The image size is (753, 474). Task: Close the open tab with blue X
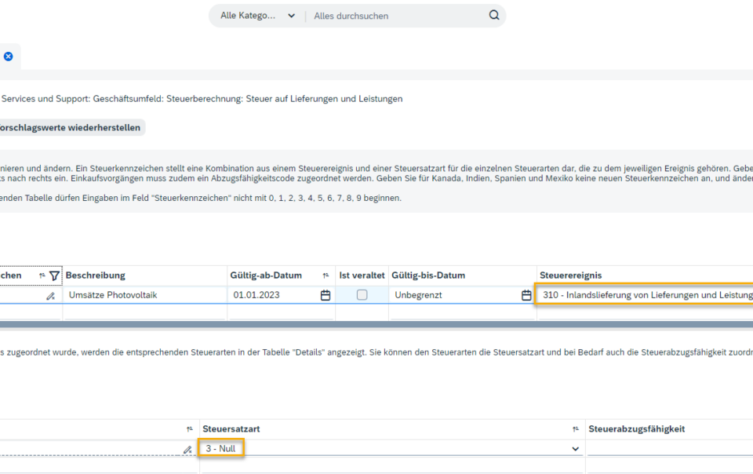click(8, 57)
